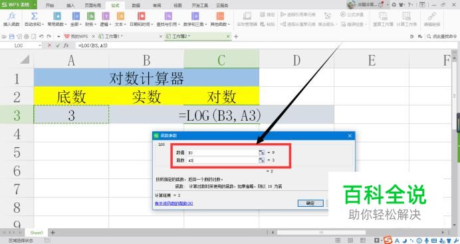Switch to the Page Layout tab

(x=92, y=5)
